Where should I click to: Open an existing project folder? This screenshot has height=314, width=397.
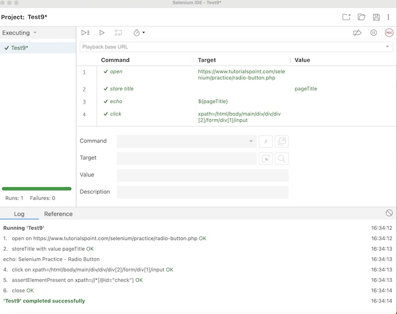[x=362, y=17]
